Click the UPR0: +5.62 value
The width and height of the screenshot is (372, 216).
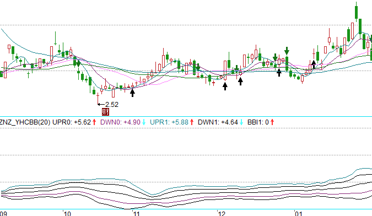(x=72, y=122)
